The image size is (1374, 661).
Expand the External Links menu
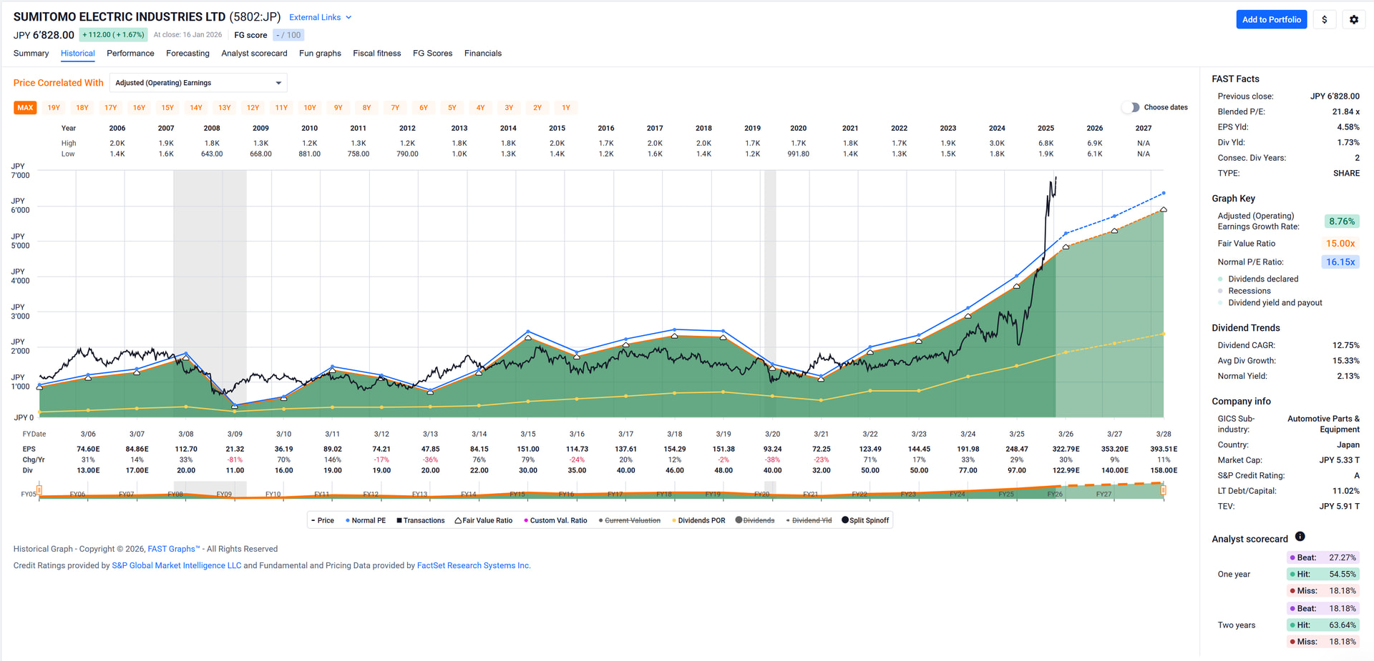(320, 17)
